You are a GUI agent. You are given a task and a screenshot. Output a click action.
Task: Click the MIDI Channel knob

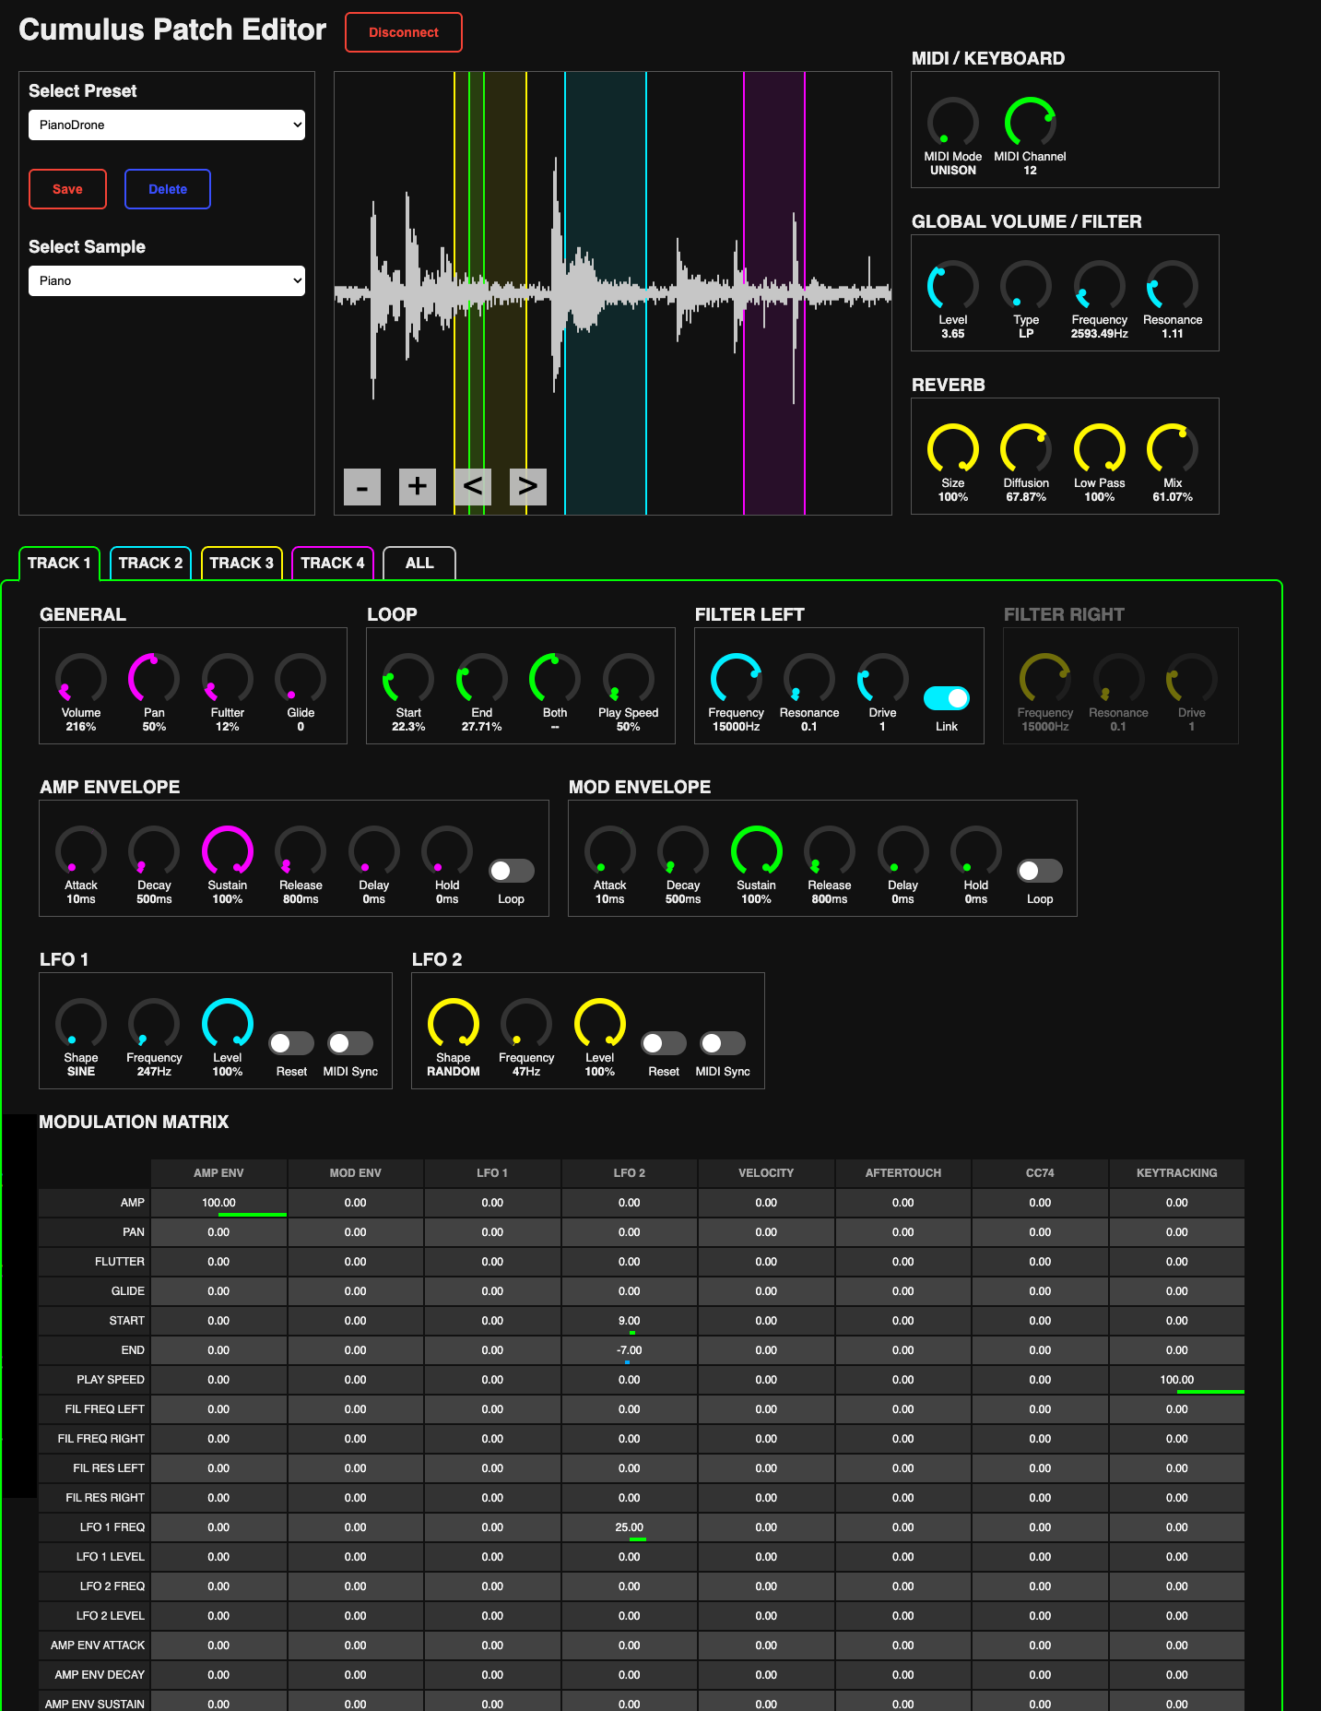(x=1029, y=122)
